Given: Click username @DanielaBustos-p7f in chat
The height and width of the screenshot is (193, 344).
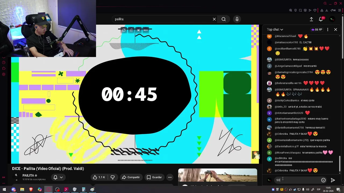Looking at the screenshot, I should (x=286, y=146).
